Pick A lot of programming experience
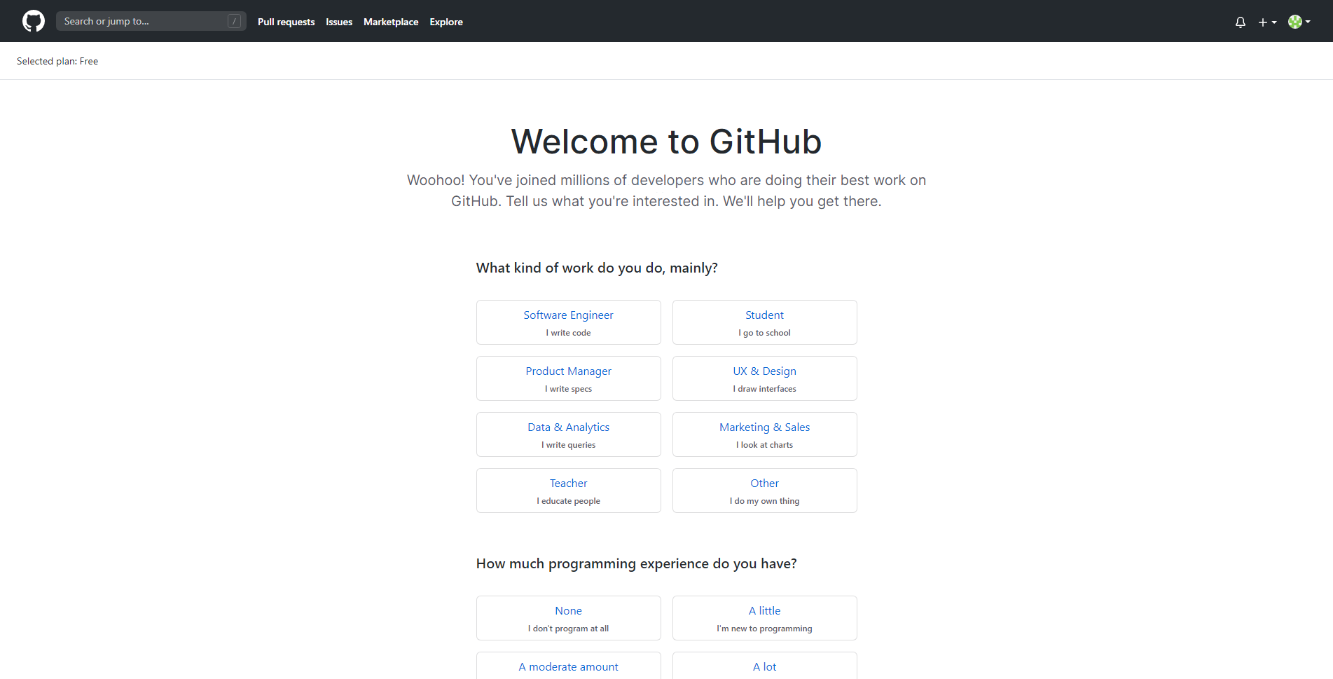The width and height of the screenshot is (1333, 679). pos(765,666)
